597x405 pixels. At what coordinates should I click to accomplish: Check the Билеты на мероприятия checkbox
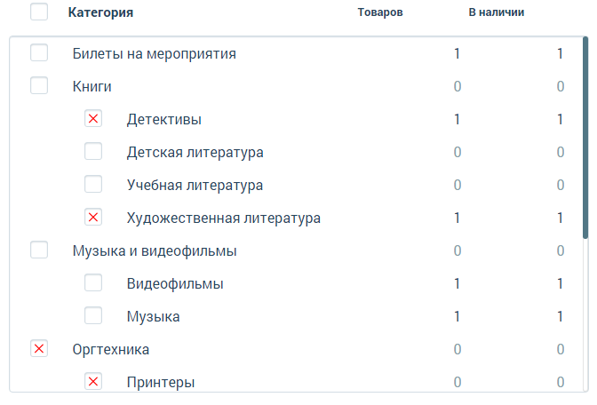coord(39,53)
